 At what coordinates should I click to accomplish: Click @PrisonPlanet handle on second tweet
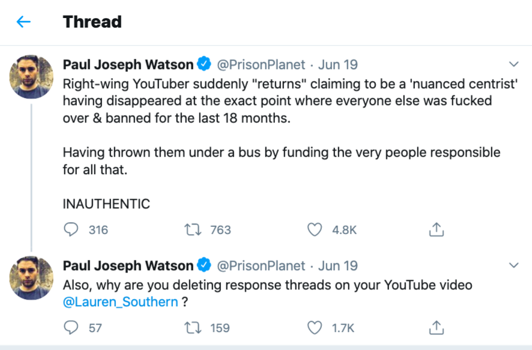pos(261,265)
